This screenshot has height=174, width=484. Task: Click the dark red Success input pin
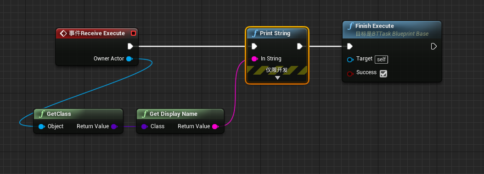pyautogui.click(x=350, y=74)
